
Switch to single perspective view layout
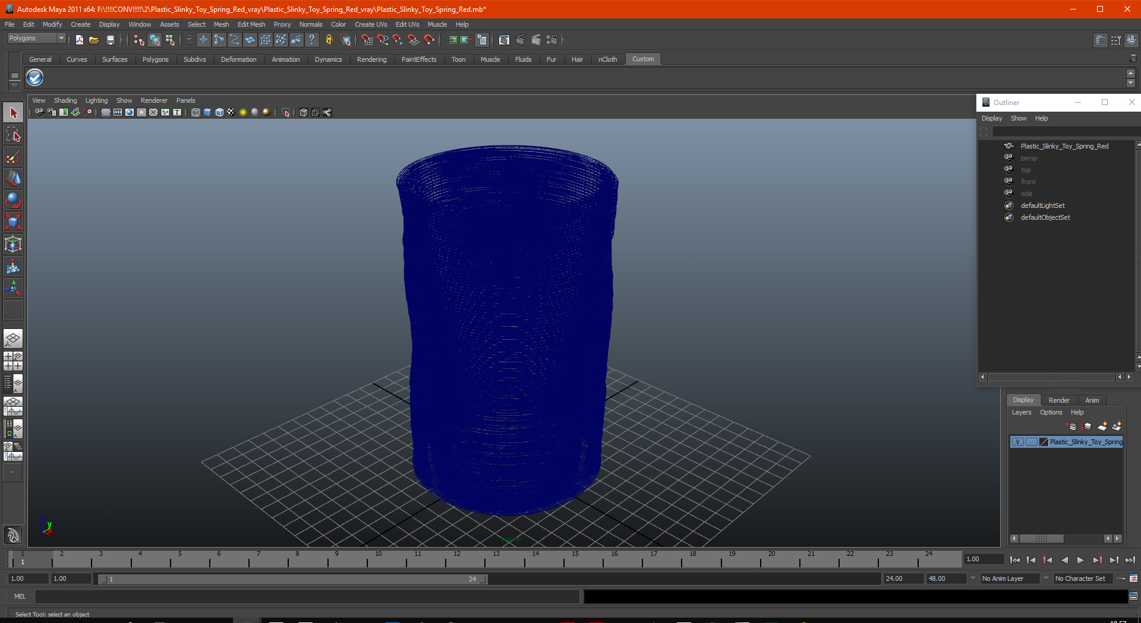[13, 339]
